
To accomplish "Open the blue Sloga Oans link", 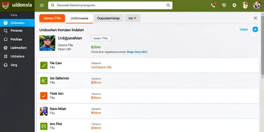I will pos(137,52).
